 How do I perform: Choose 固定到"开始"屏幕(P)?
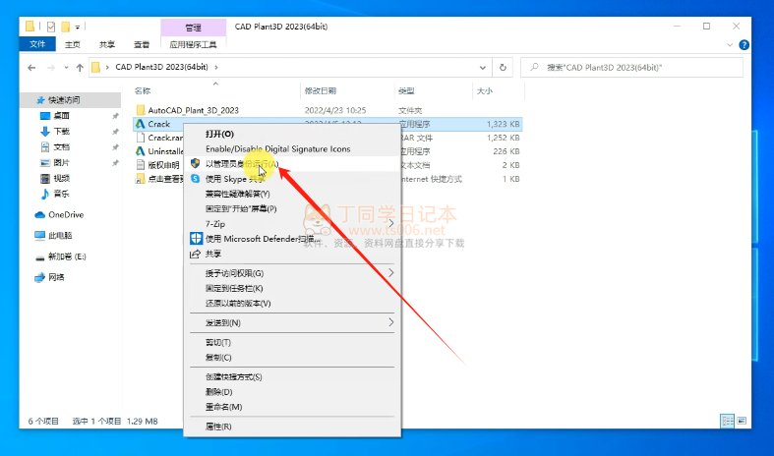click(x=292, y=208)
